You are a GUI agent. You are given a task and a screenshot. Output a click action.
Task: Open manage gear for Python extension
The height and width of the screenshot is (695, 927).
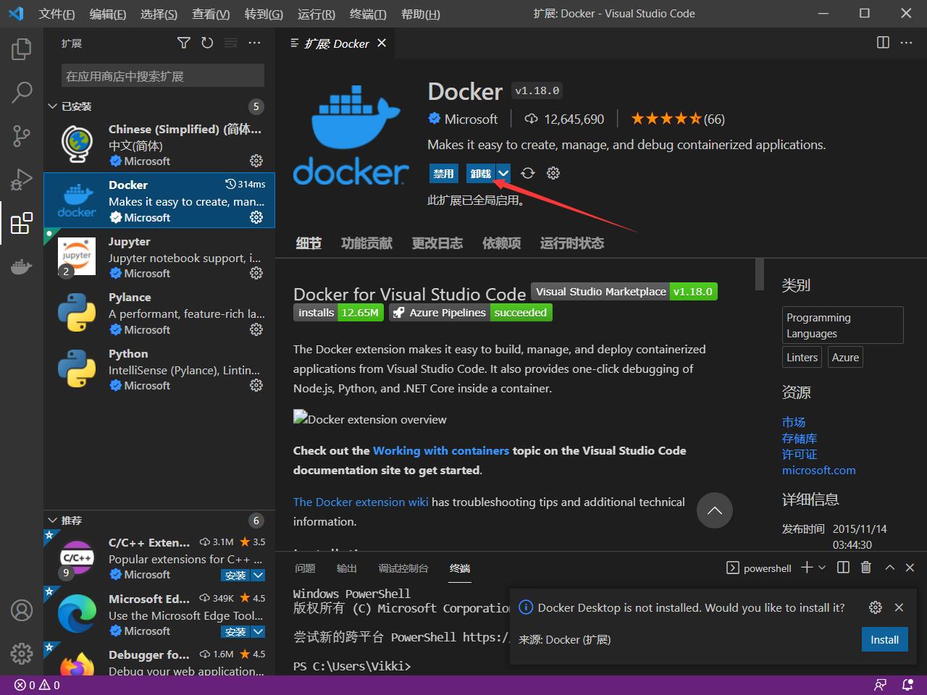[256, 385]
